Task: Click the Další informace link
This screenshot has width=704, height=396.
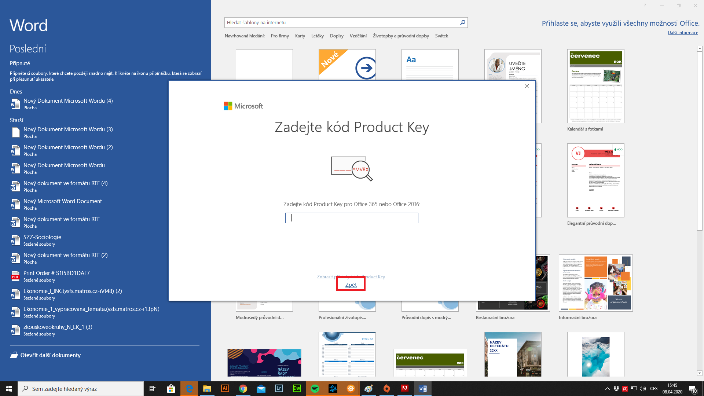Action: pyautogui.click(x=683, y=33)
